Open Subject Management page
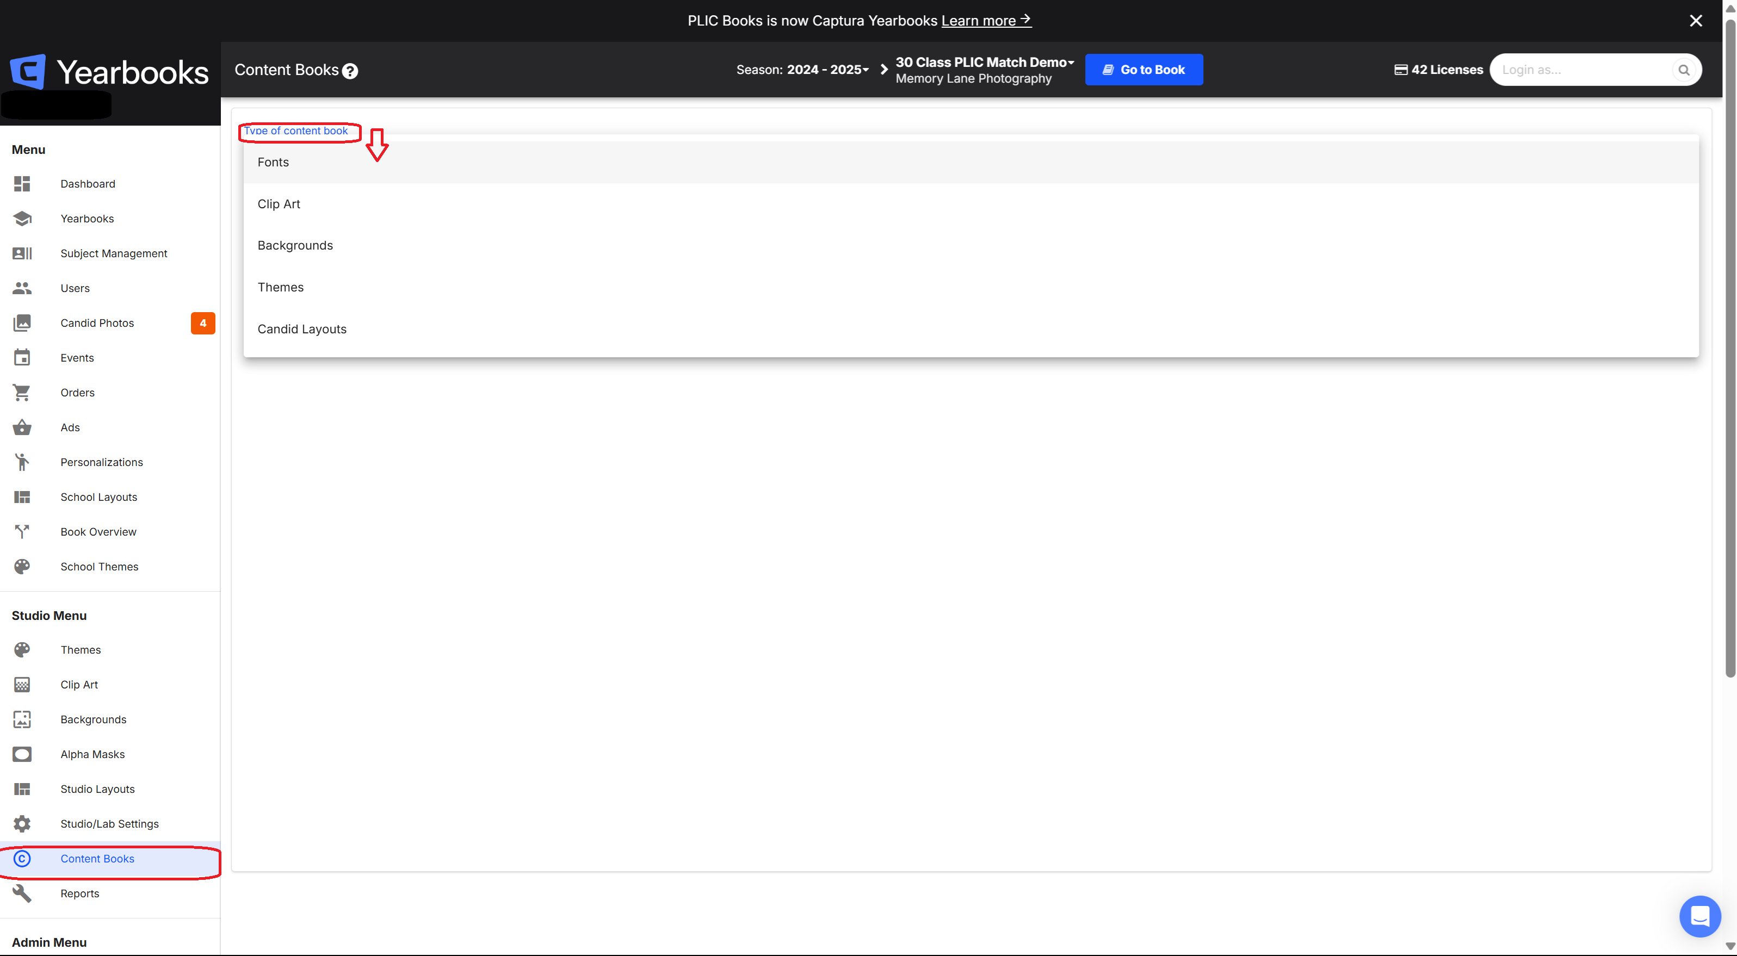This screenshot has height=956, width=1737. 110,253
